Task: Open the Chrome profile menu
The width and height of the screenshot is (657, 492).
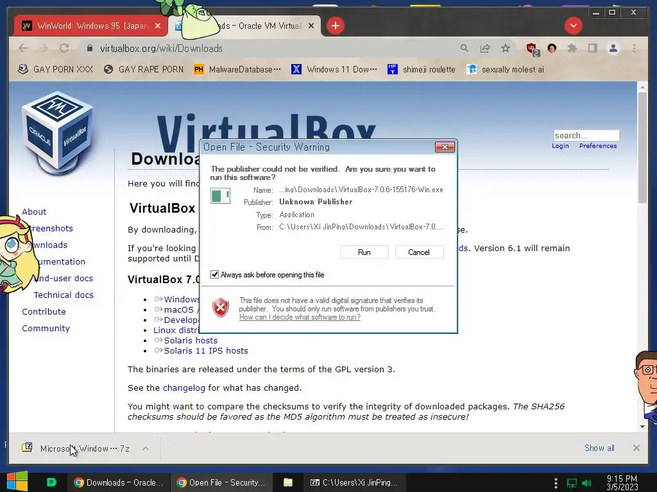Action: 613,49
